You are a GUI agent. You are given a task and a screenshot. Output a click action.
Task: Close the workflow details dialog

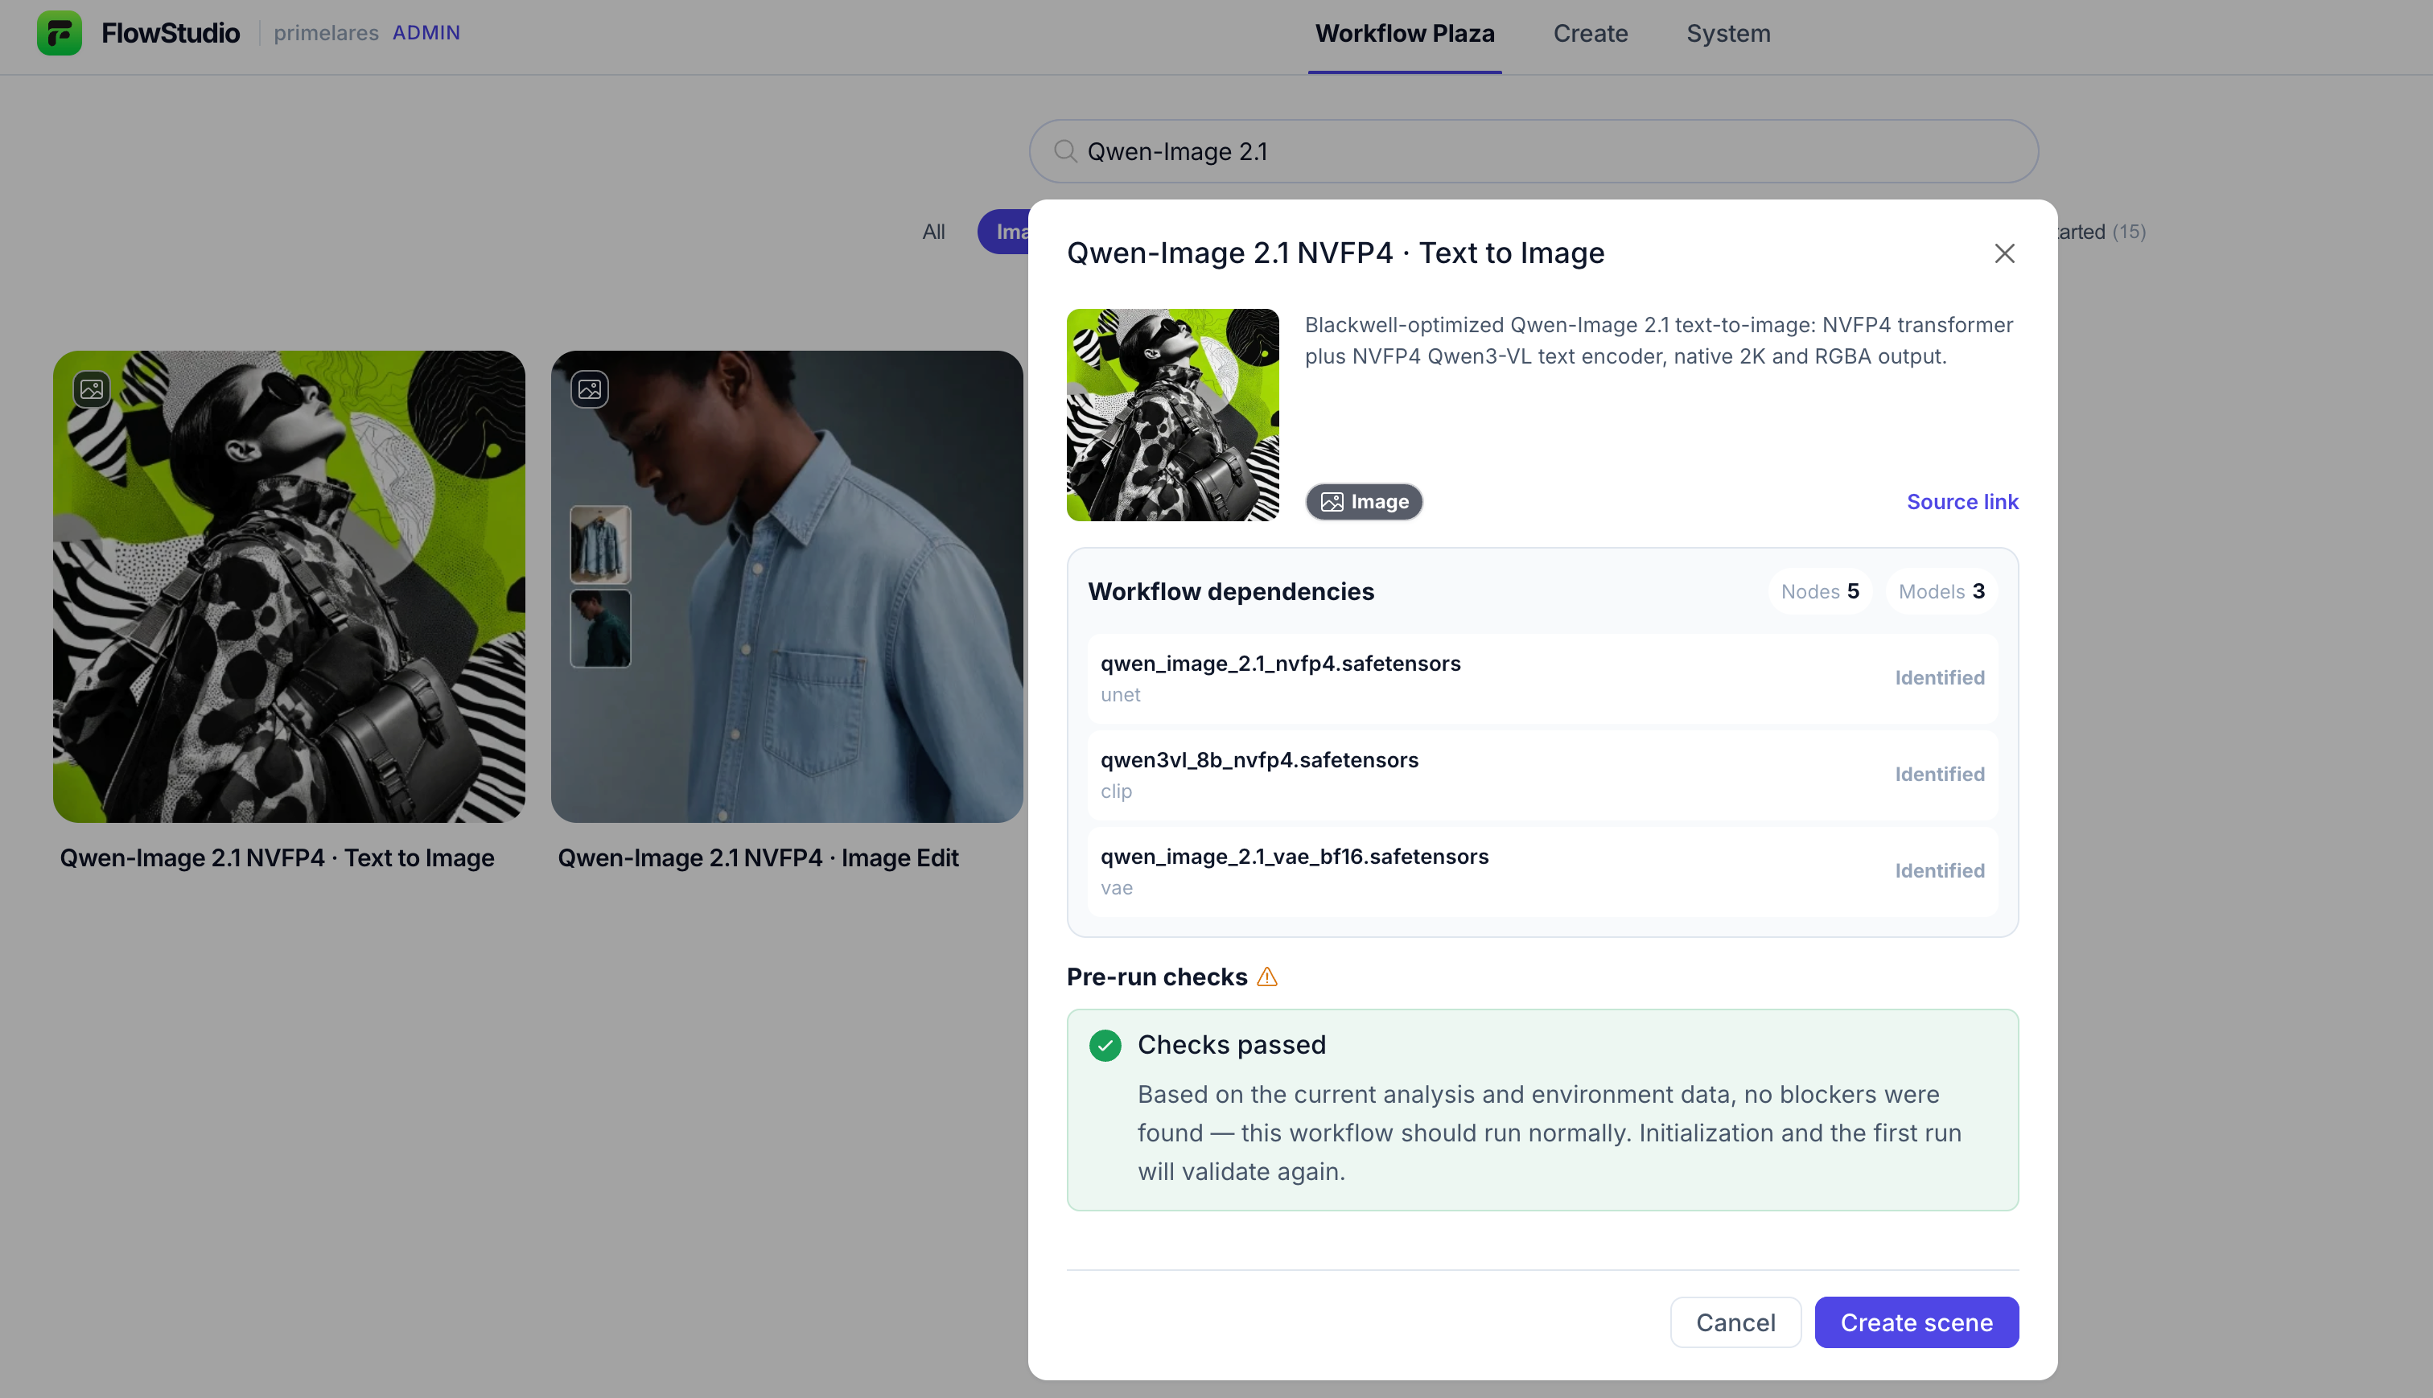2004,253
